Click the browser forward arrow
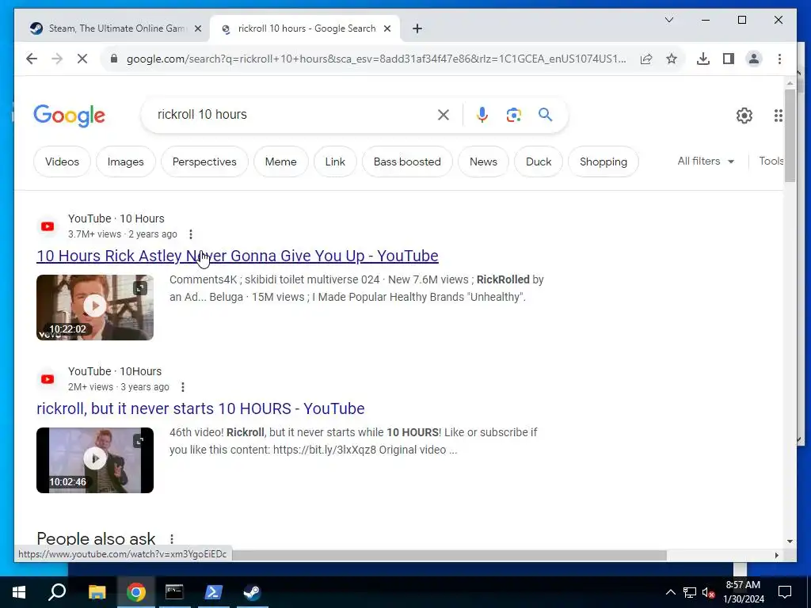811x608 pixels. (57, 59)
